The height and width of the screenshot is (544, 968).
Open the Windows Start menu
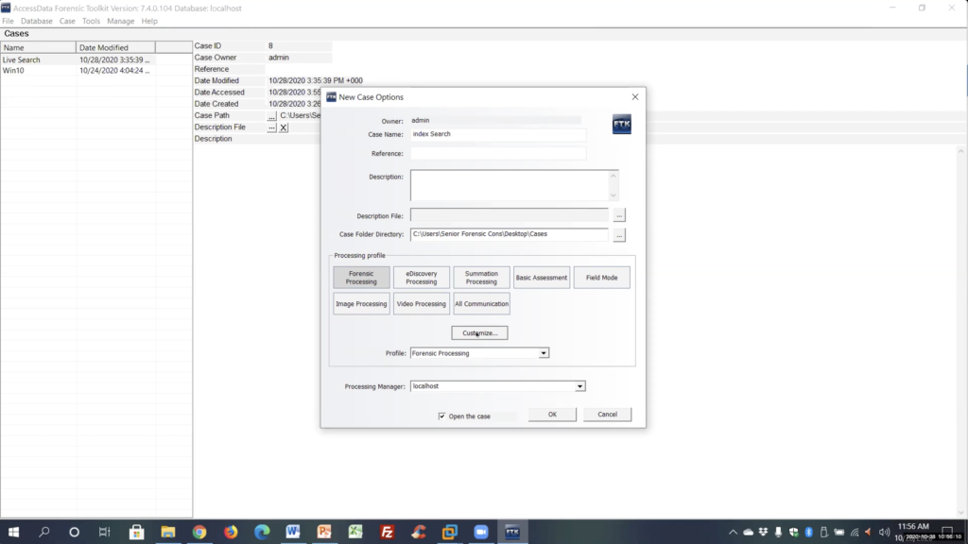click(13, 532)
